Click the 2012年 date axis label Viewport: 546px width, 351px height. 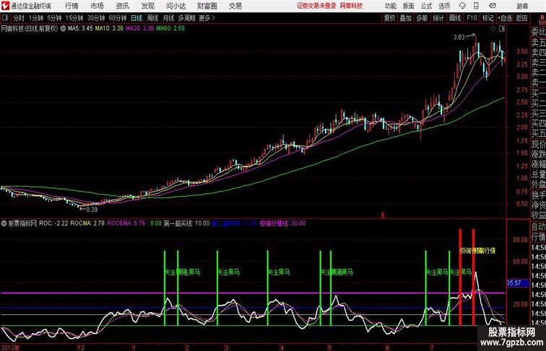pos(10,347)
